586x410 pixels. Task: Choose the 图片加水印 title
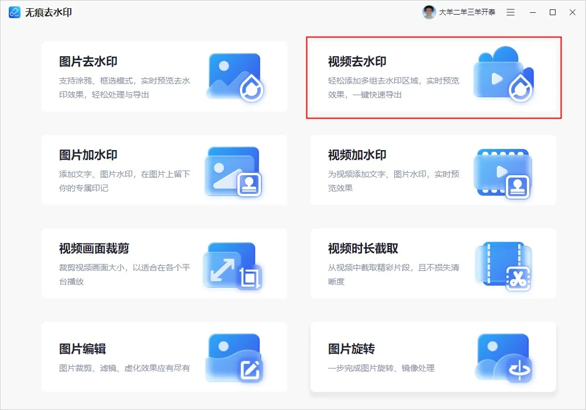tap(88, 155)
